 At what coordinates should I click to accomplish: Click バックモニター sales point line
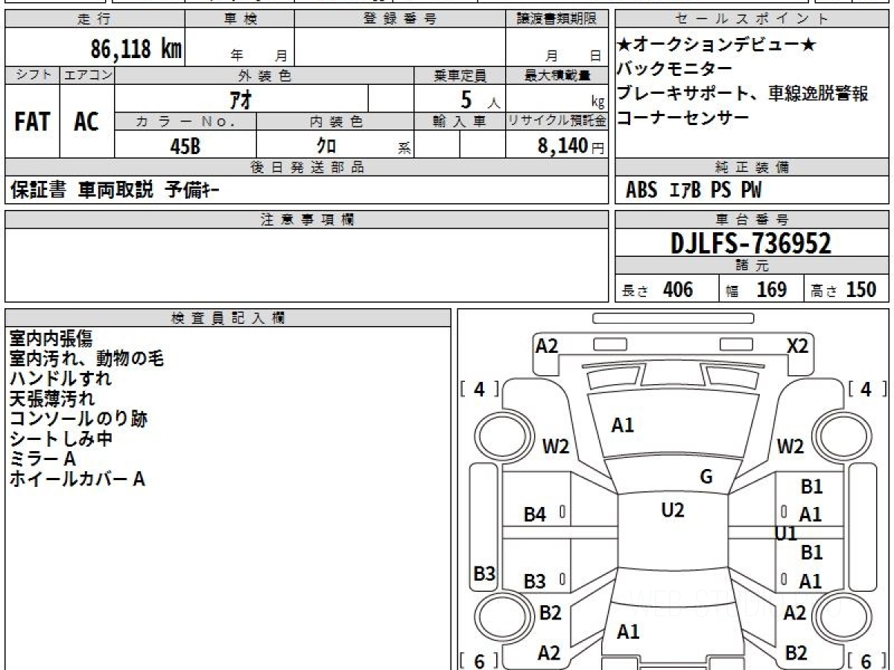675,69
